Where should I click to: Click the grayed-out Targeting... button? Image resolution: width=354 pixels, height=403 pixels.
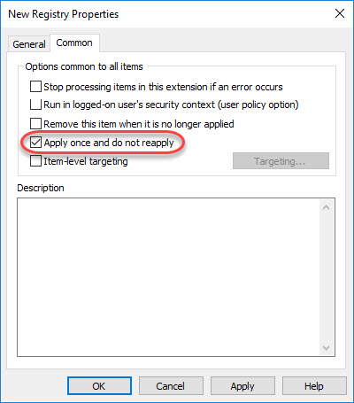281,161
